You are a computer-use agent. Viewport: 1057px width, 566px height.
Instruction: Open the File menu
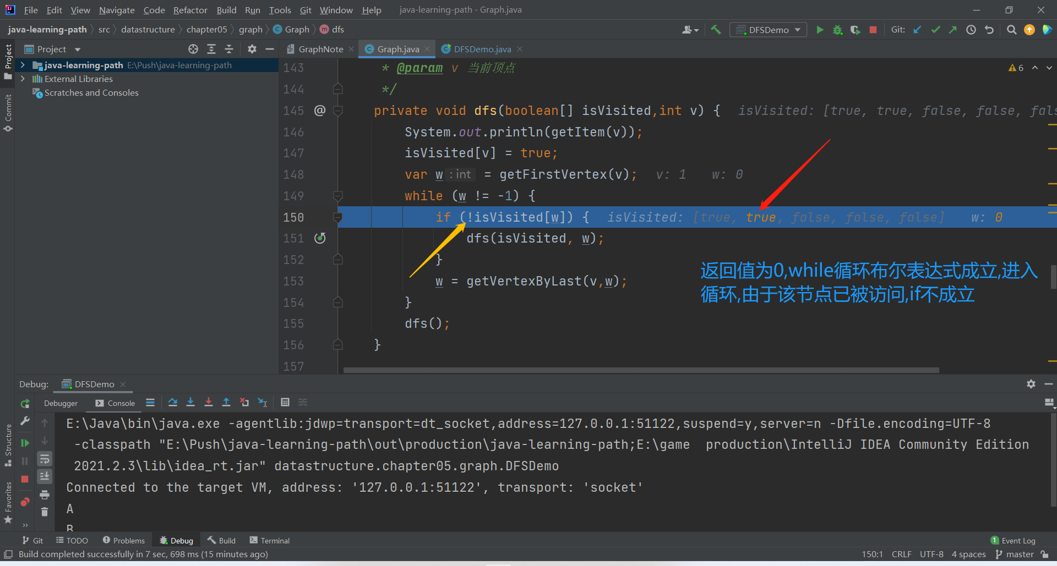click(31, 10)
